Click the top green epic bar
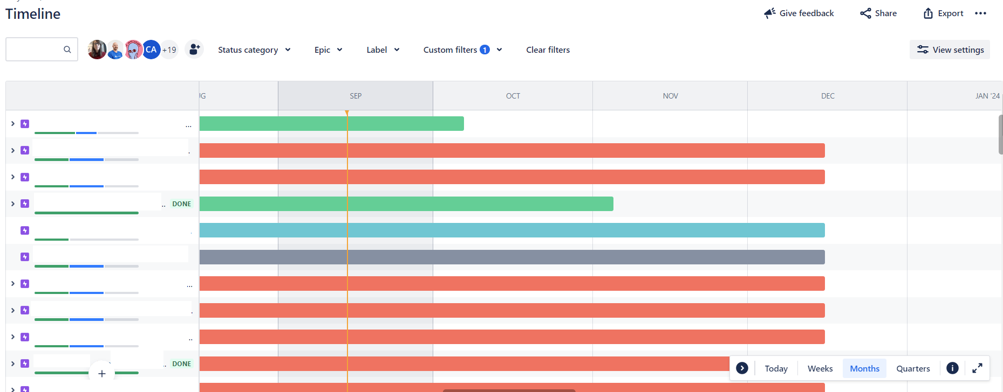 (331, 124)
